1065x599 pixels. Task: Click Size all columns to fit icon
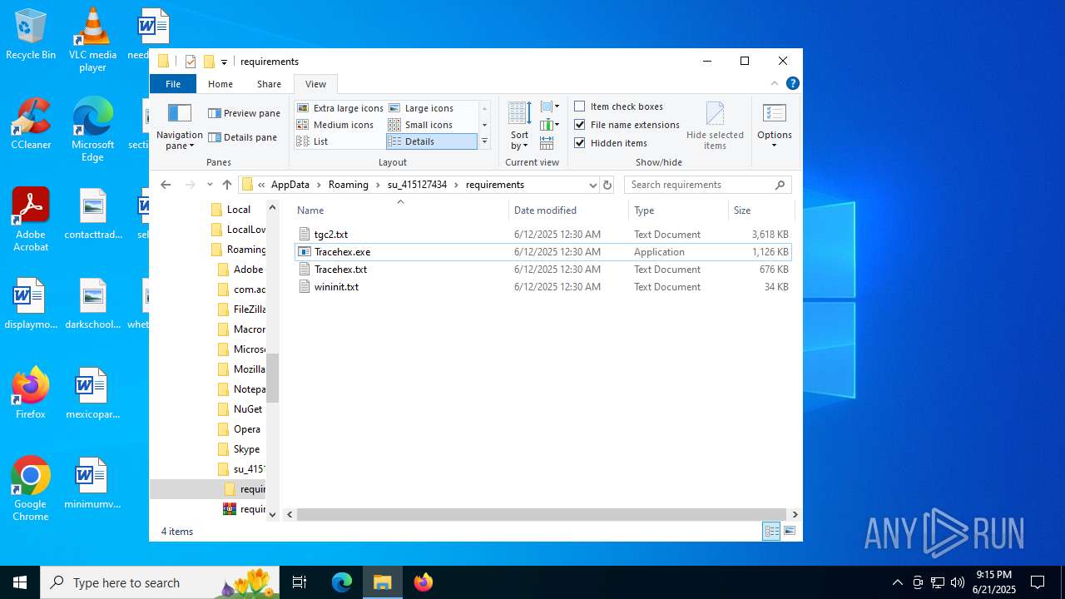click(x=547, y=143)
